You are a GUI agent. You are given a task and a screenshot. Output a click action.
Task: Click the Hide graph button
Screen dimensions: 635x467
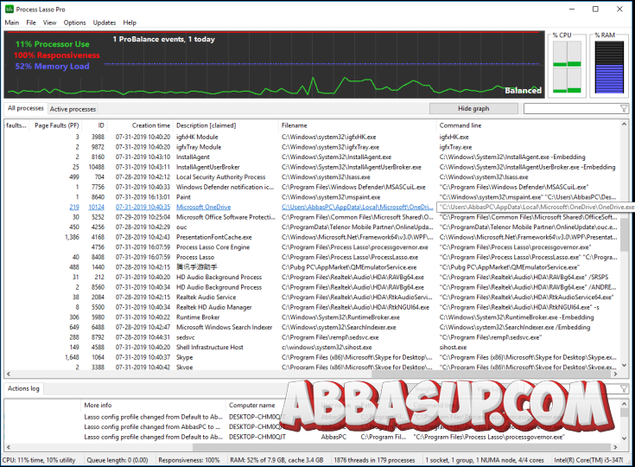click(473, 109)
